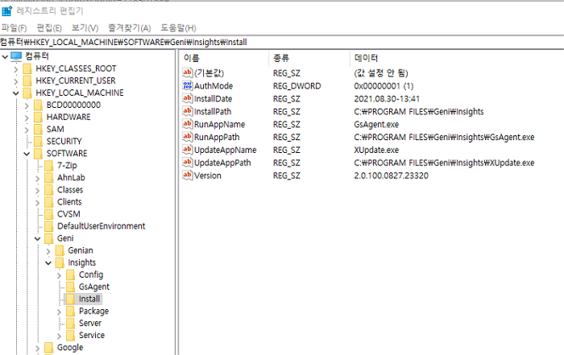Click the InstallDate string value icon
The width and height of the screenshot is (564, 355).
(188, 99)
